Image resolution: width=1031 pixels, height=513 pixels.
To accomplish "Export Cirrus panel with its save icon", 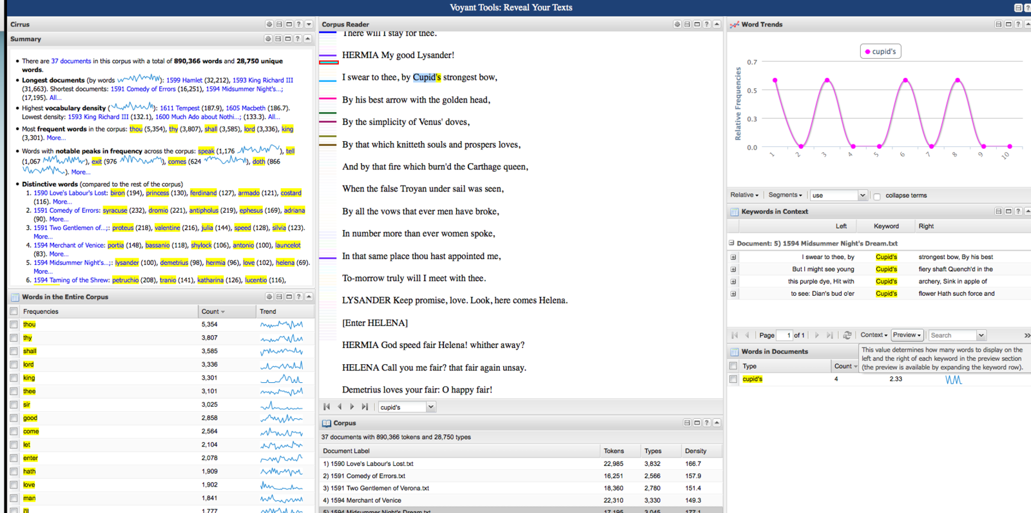I will coord(279,24).
